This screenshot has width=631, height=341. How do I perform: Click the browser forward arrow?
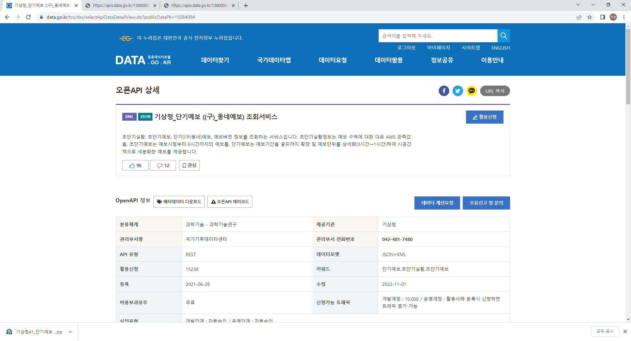(x=18, y=17)
